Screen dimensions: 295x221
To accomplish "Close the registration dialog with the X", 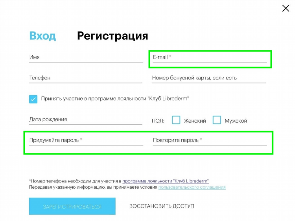I will (286, 8).
